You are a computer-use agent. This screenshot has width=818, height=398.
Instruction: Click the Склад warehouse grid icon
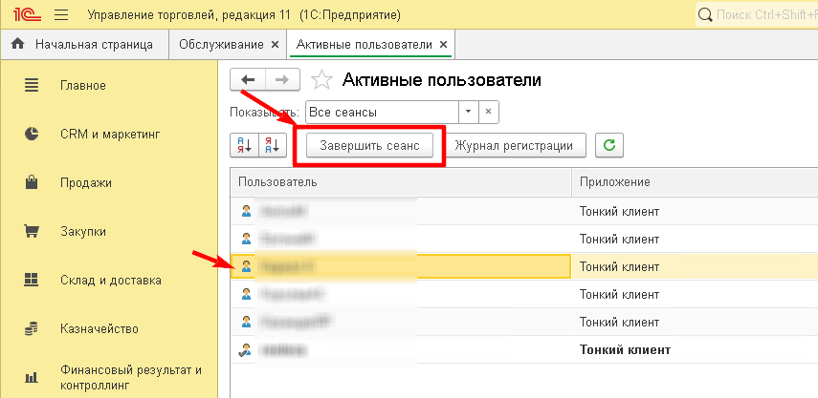[x=32, y=280]
